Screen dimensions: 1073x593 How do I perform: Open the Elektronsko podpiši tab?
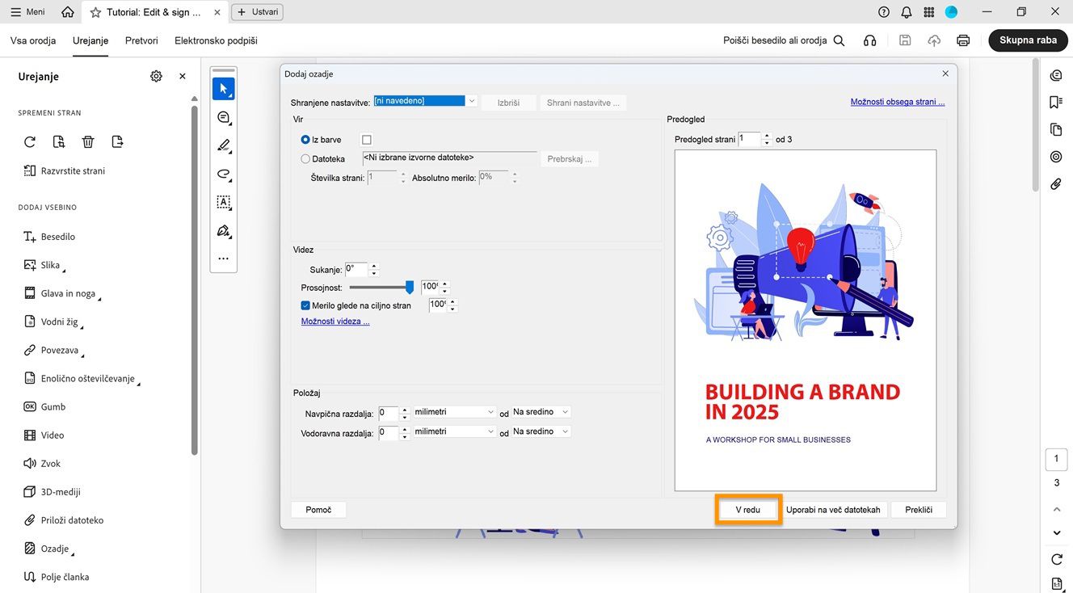click(x=216, y=40)
